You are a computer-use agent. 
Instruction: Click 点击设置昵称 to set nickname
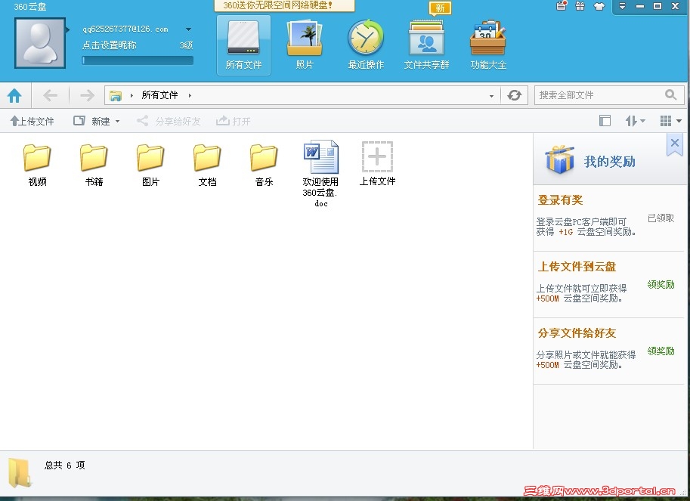109,45
